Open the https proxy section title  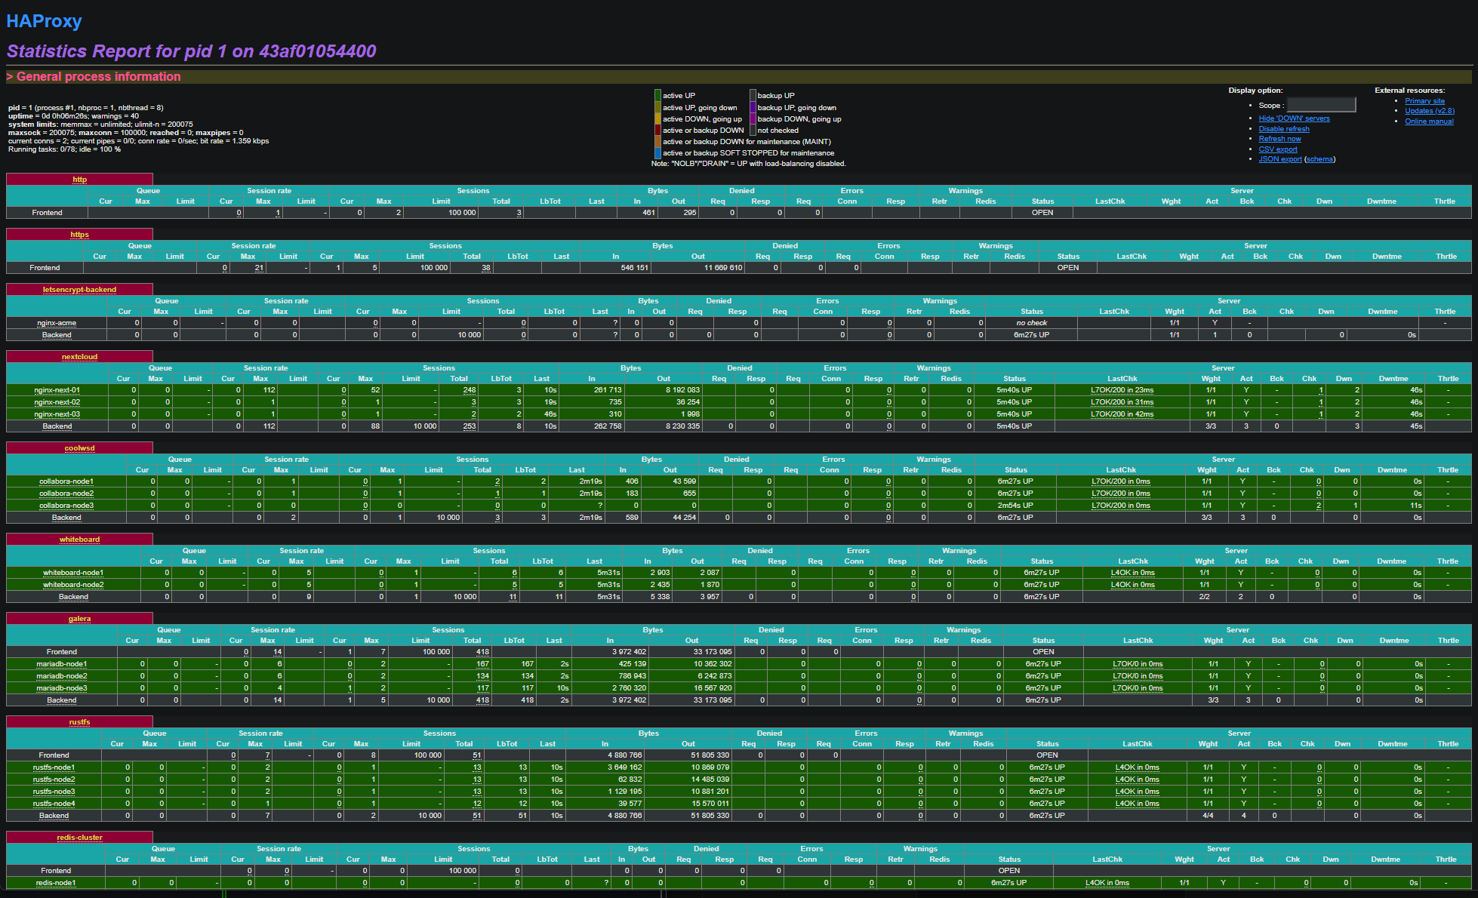point(79,235)
